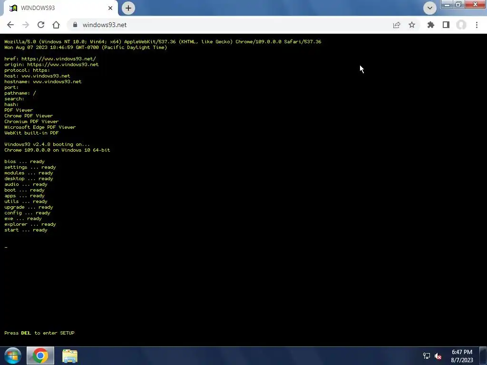Click the 'Chromium PDF Viewer' line
Screen dimensions: 487x365
click(x=31, y=121)
